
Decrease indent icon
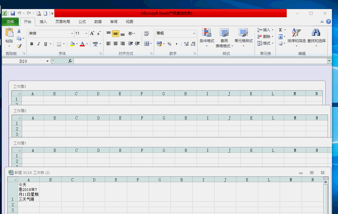tap(130, 43)
